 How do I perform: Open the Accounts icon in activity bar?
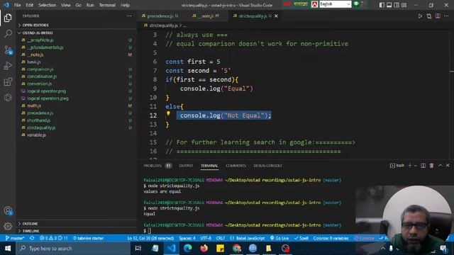(8, 211)
